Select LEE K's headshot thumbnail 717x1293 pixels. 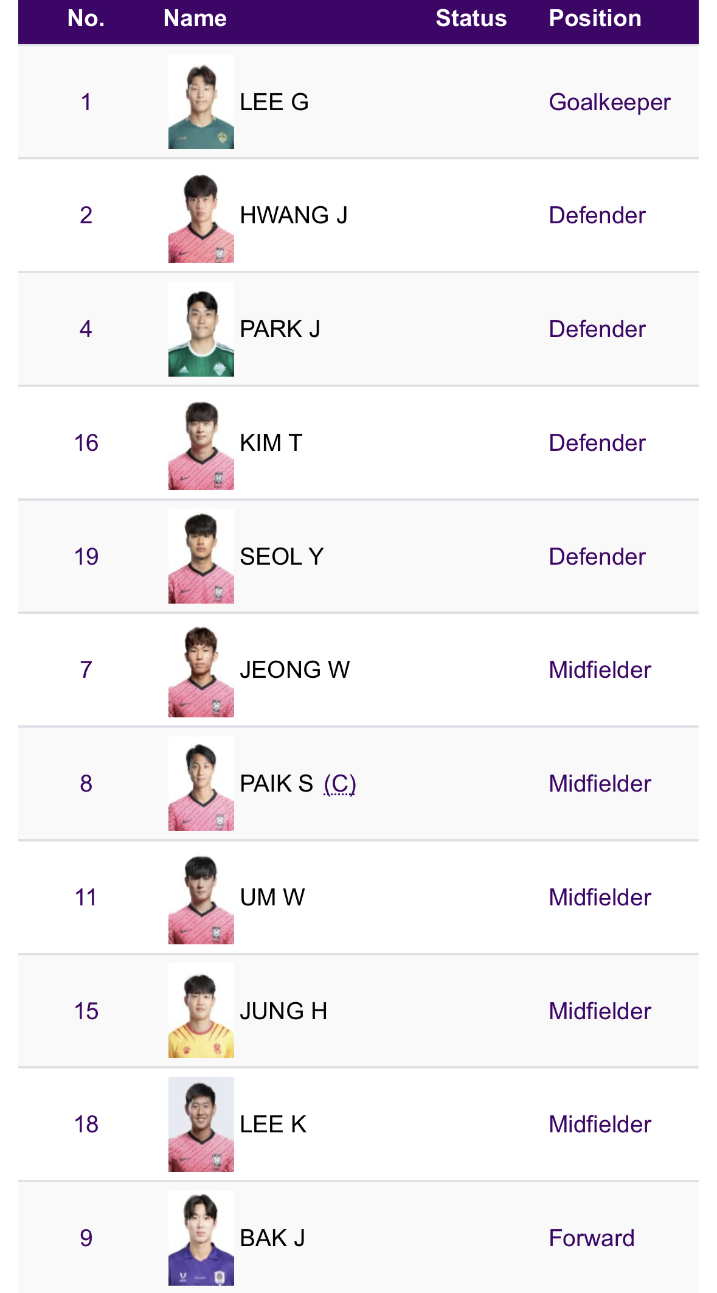click(x=201, y=1124)
